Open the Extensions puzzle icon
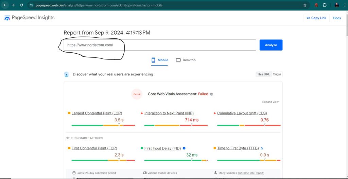Viewport: 348px width, 179px height. coord(325,5)
